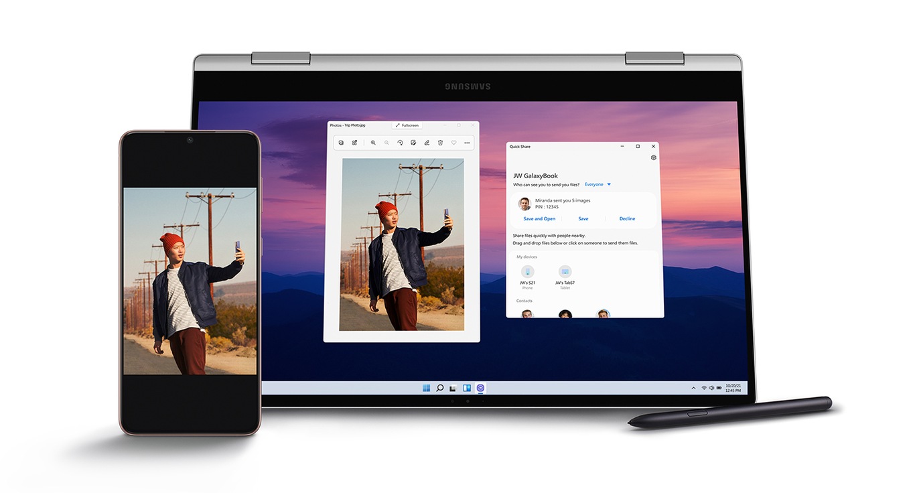The height and width of the screenshot is (493, 915).
Task: Maximize the Quick Share window
Action: [x=638, y=146]
